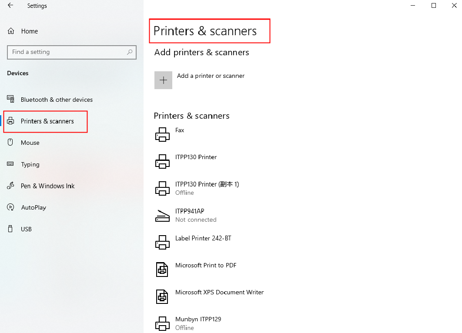
Task: Click the Printers & scanners sidebar icon
Action: pyautogui.click(x=10, y=121)
